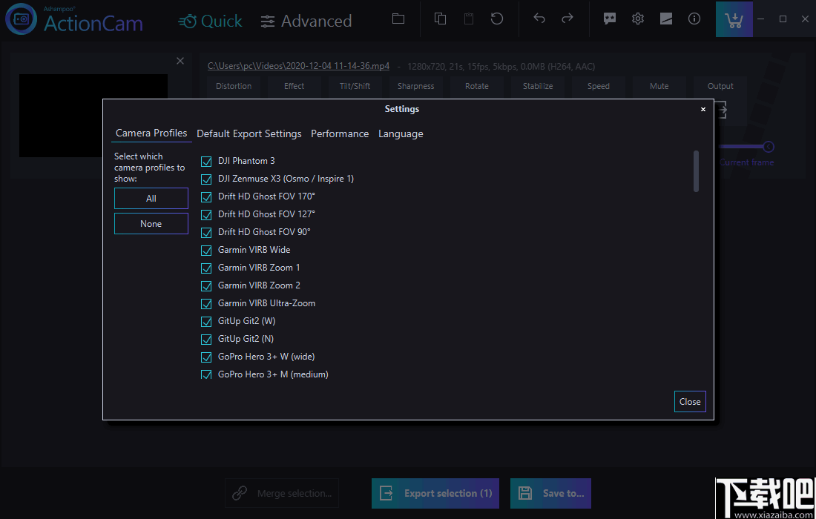Uncheck Garmin VIRB Wide profile

(207, 250)
